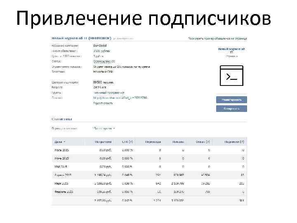Viewport: 297px width, 223px height.
Task: Click the 'Потрачено' column header
Action: tap(103, 142)
